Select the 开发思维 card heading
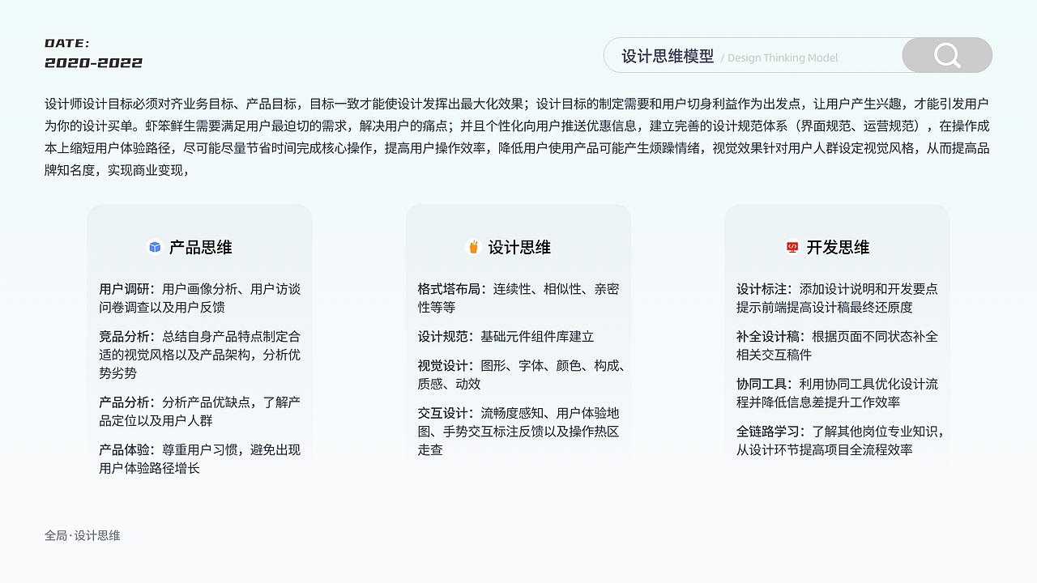This screenshot has height=583, width=1037. [838, 248]
